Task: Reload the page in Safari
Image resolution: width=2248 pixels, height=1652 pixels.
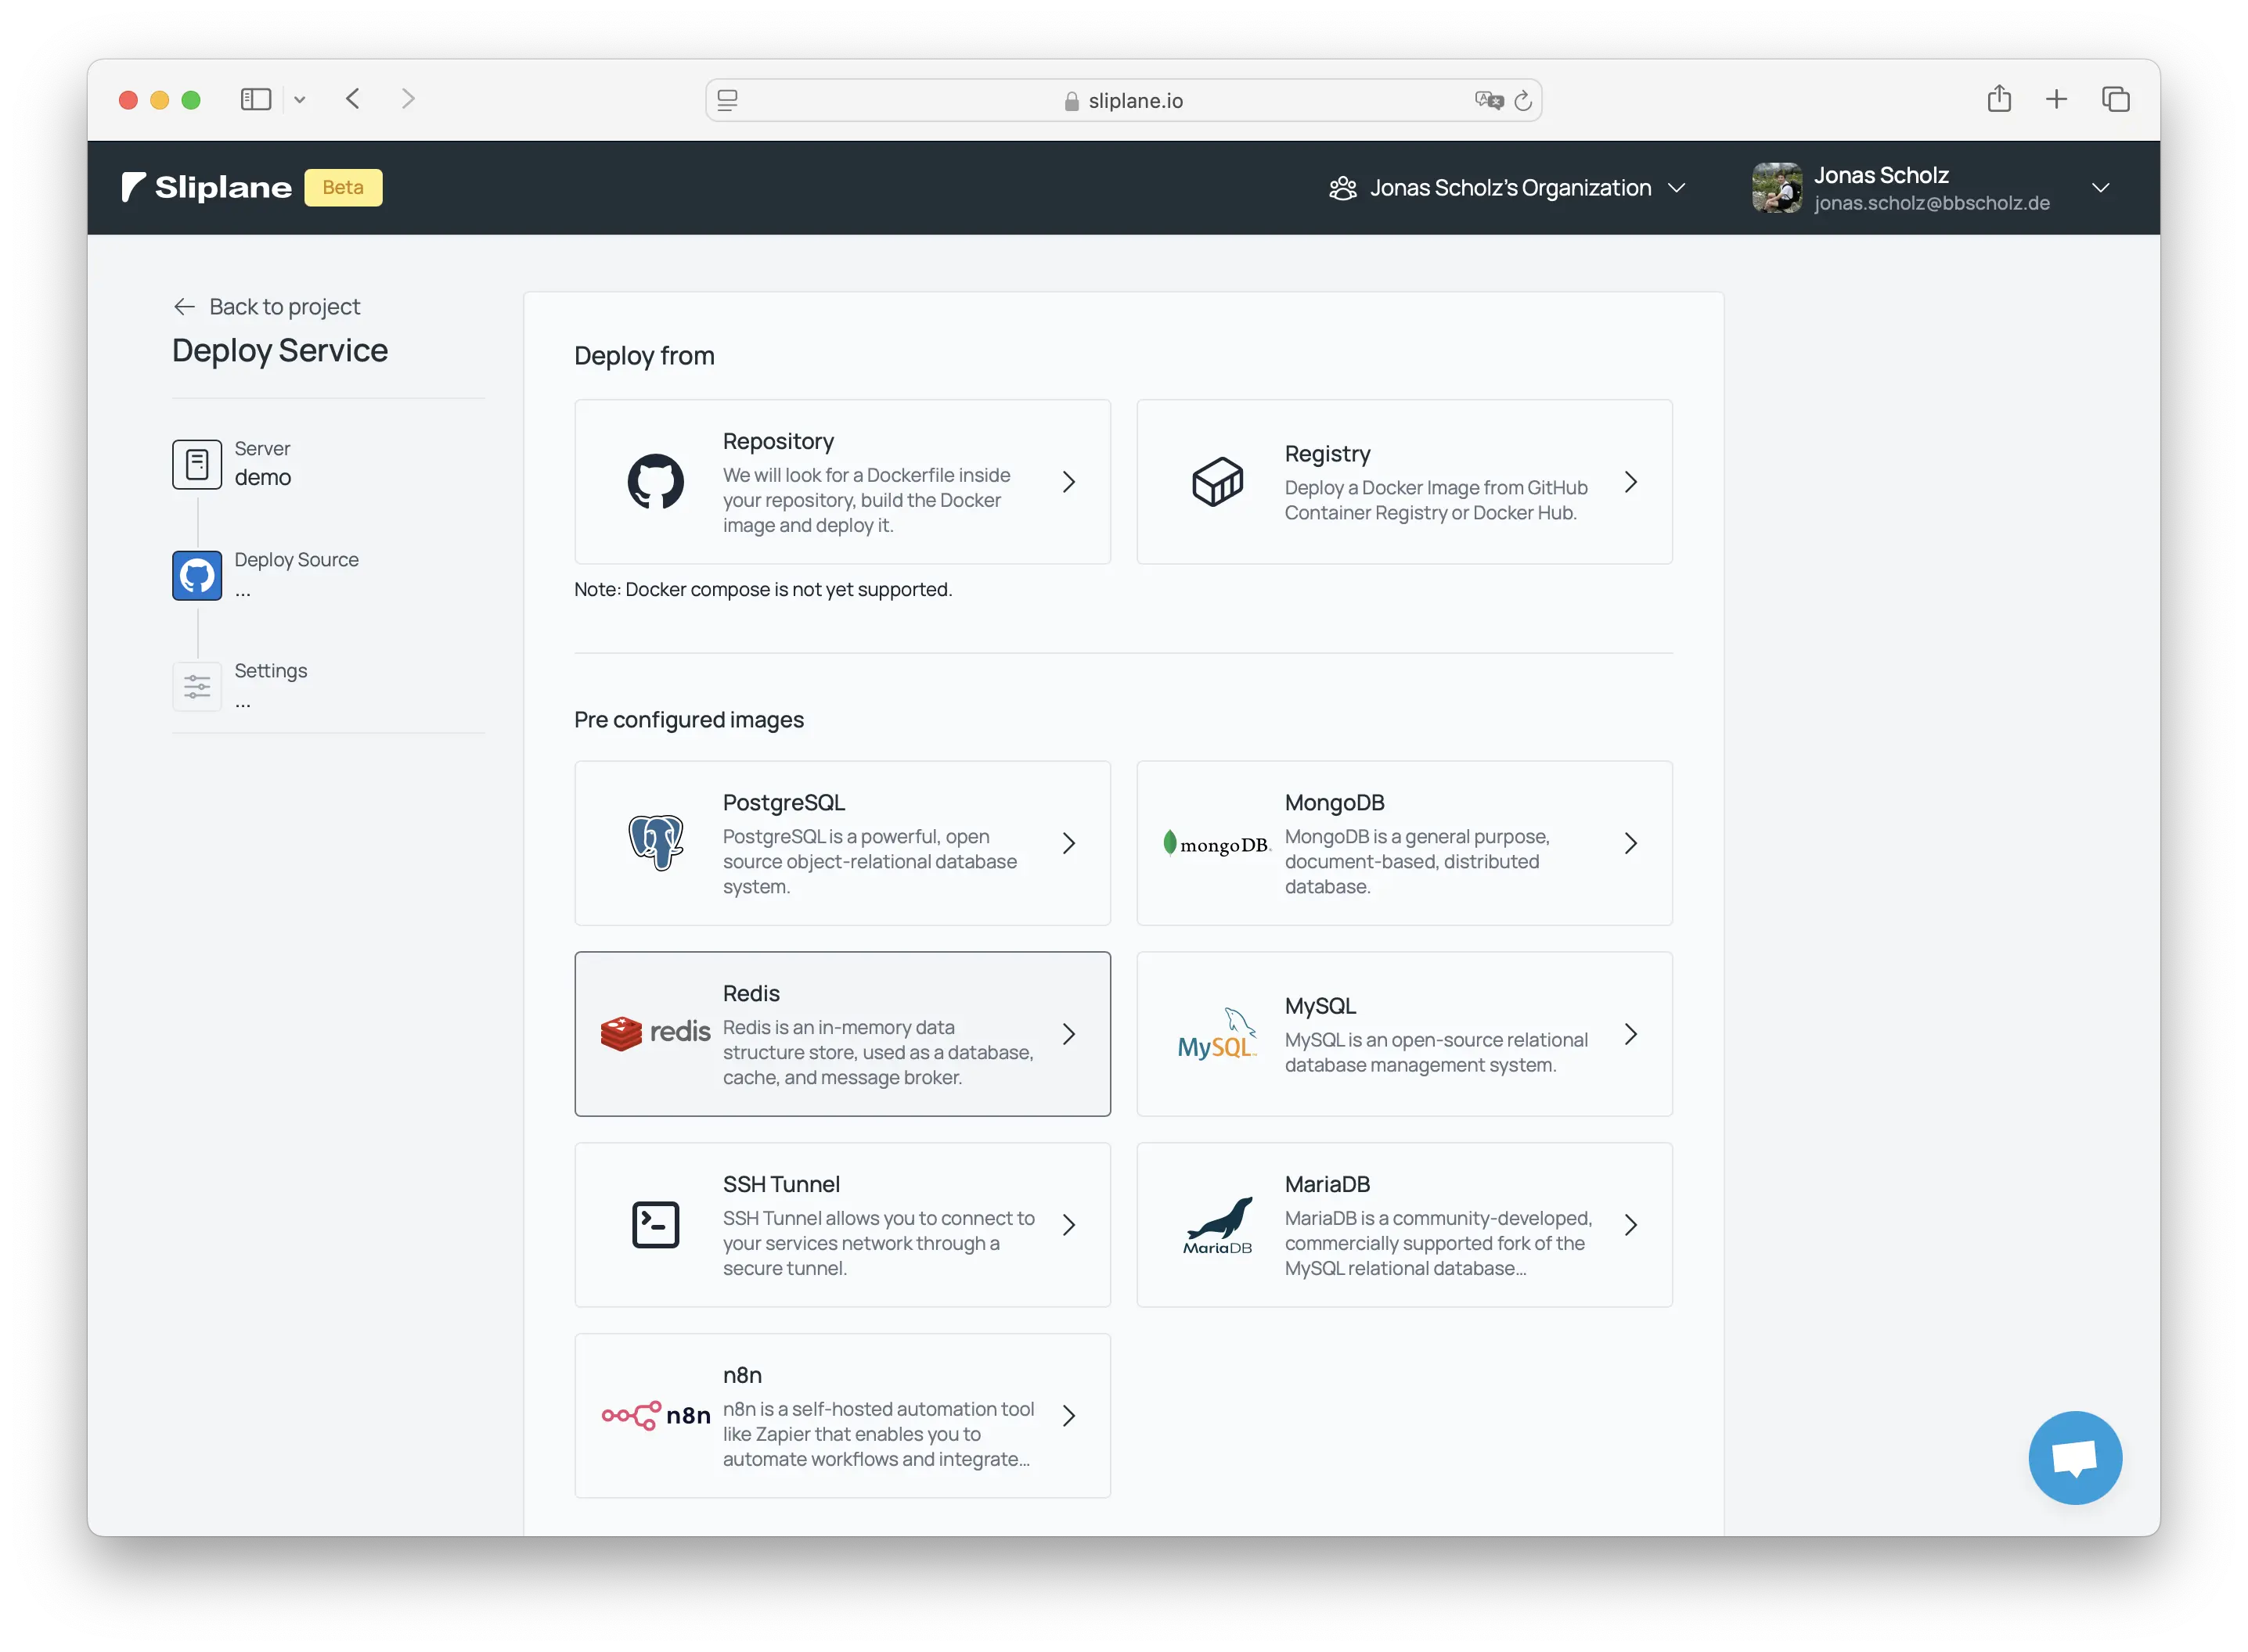Action: tap(1522, 101)
